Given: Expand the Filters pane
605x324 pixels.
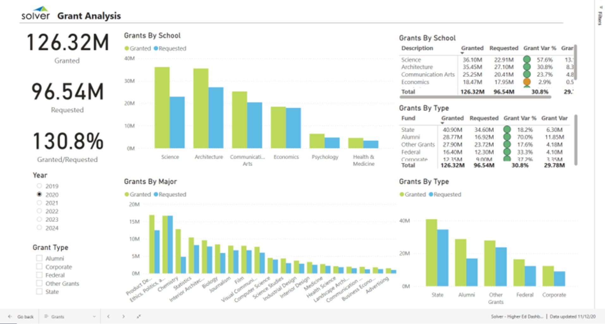Looking at the screenshot, I should (x=600, y=16).
